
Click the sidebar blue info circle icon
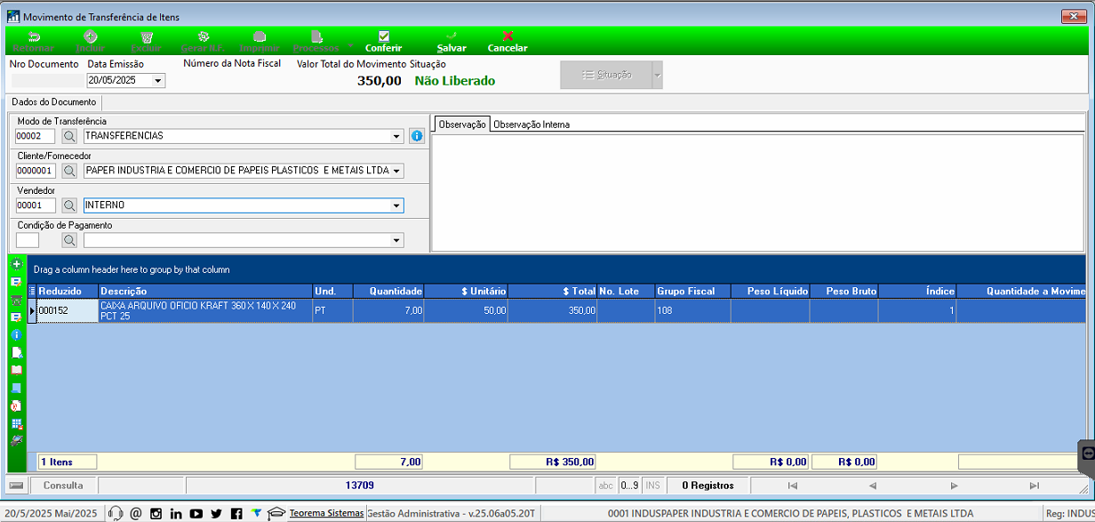tap(16, 334)
